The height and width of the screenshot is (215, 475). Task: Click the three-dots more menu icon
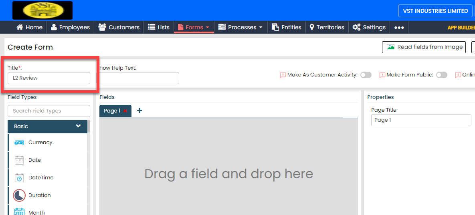(x=399, y=28)
